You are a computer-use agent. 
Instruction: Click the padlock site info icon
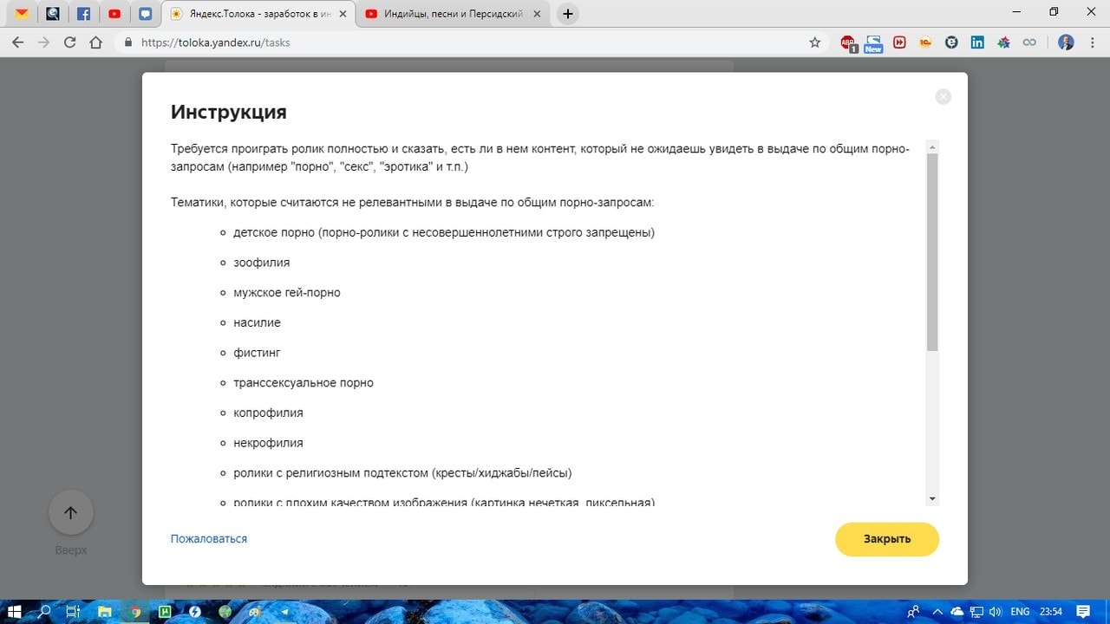pos(128,42)
